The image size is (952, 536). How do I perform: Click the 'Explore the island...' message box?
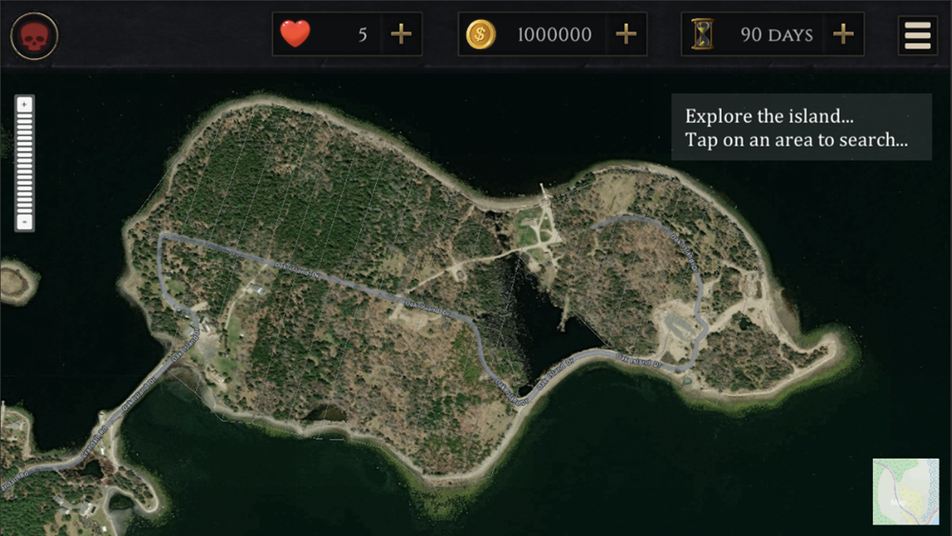click(x=802, y=127)
